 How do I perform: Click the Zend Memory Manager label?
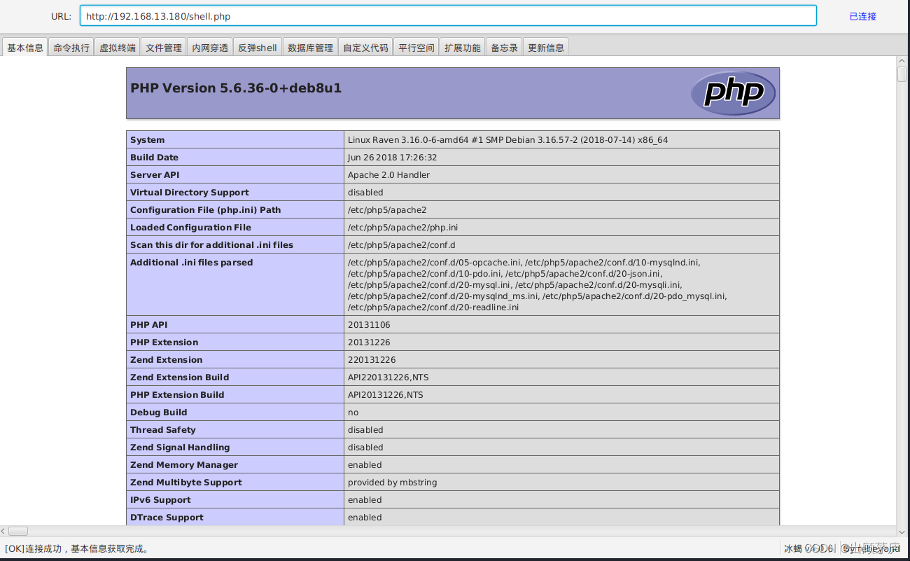(x=184, y=465)
